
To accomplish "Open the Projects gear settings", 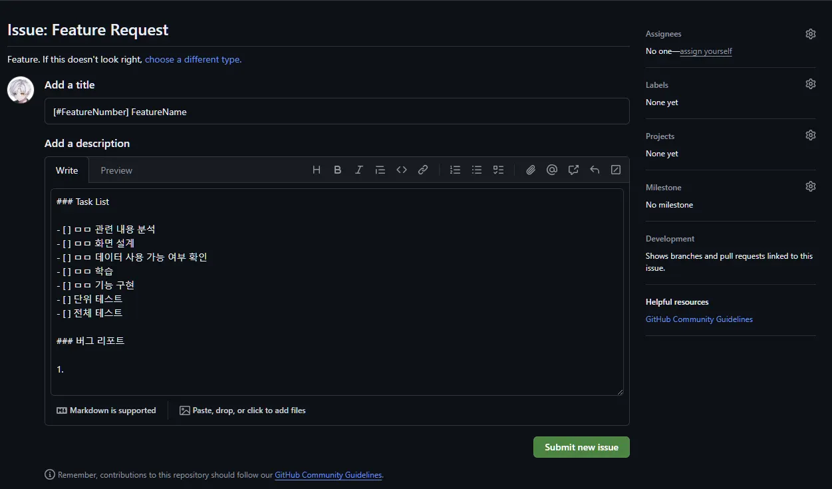I will (810, 135).
